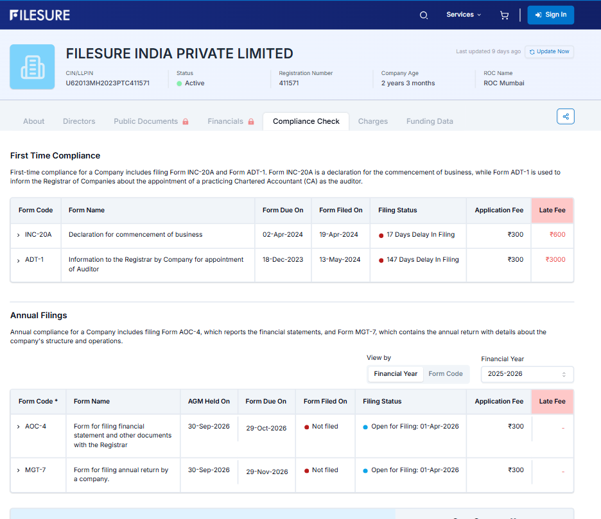Select Financial Year view option

tap(396, 374)
